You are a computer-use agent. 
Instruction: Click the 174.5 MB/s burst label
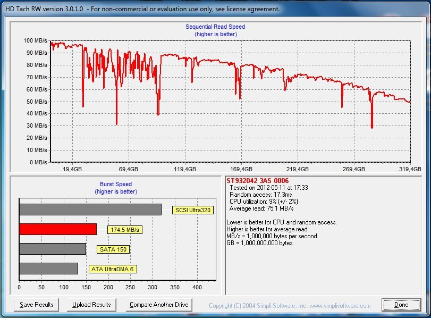coord(125,230)
